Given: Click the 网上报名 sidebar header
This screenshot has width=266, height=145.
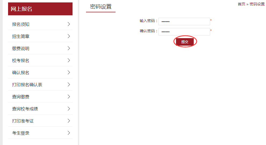Looking at the screenshot, I should click(x=40, y=9).
